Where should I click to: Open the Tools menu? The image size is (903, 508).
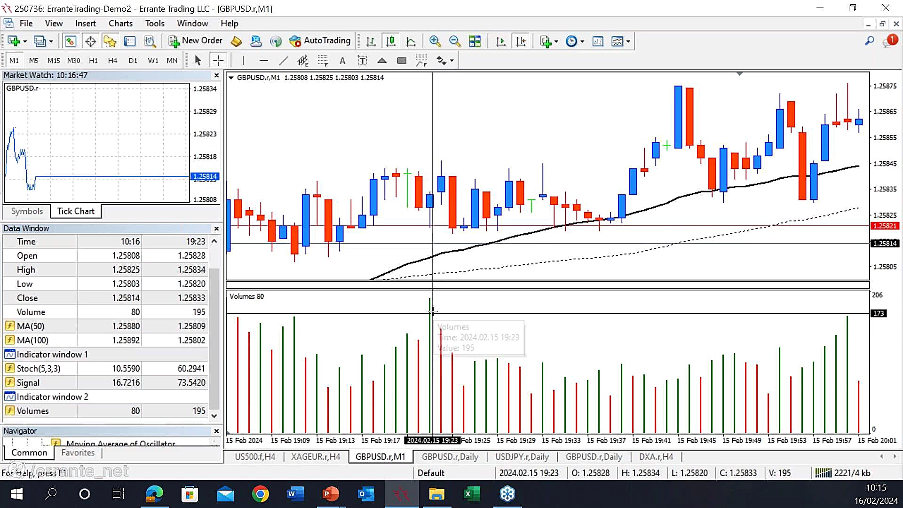click(x=155, y=24)
